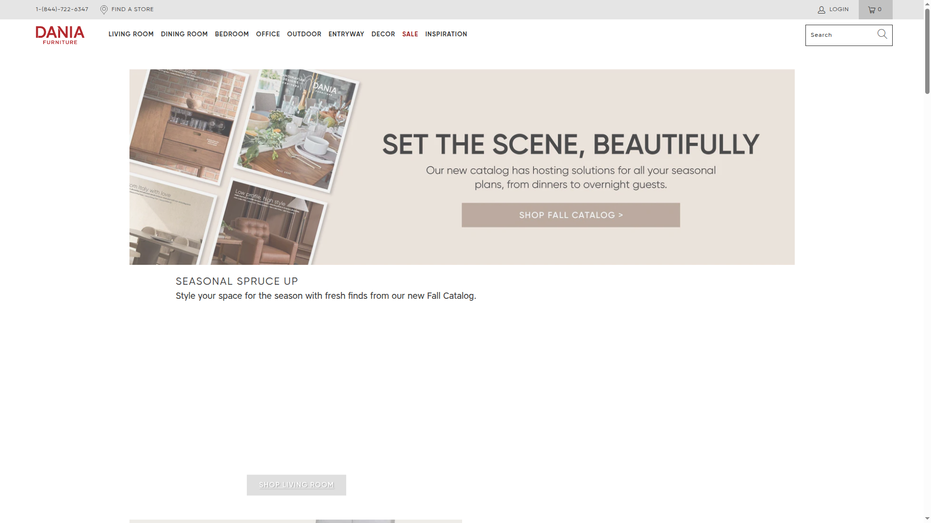Open the Sale section
The width and height of the screenshot is (931, 523).
pyautogui.click(x=410, y=34)
